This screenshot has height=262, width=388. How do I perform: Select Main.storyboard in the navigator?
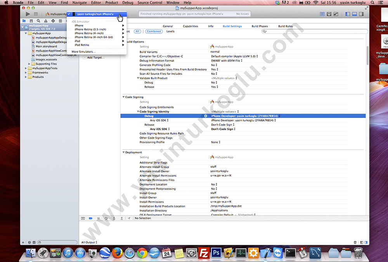pyautogui.click(x=46, y=46)
